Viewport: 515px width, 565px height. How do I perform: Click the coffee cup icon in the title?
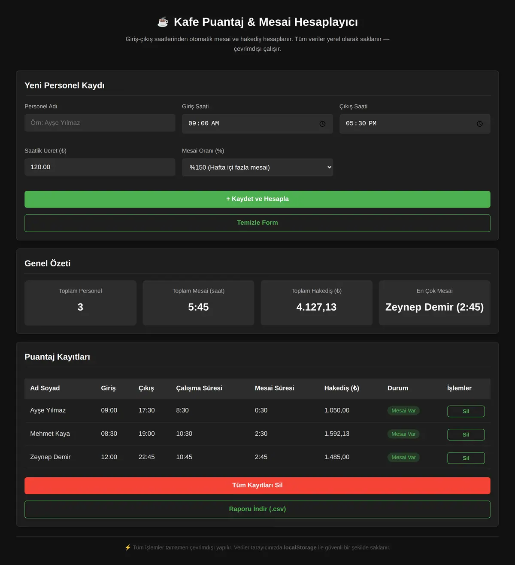(x=163, y=21)
